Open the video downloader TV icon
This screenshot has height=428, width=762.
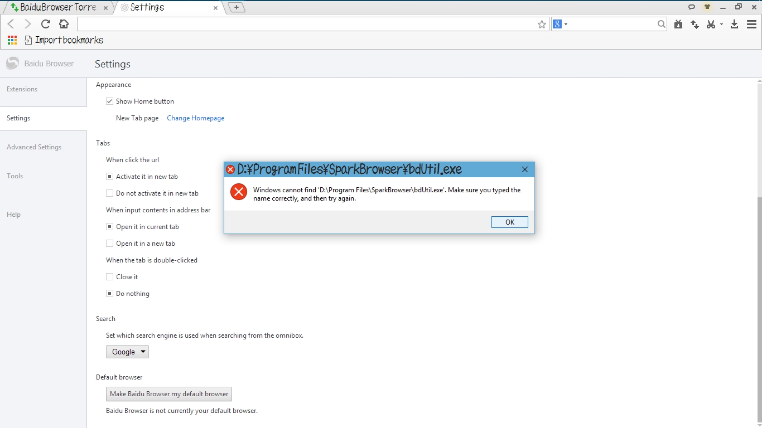point(678,24)
